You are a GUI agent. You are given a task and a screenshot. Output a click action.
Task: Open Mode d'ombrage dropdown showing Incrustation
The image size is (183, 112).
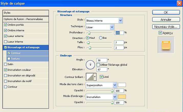(101, 97)
